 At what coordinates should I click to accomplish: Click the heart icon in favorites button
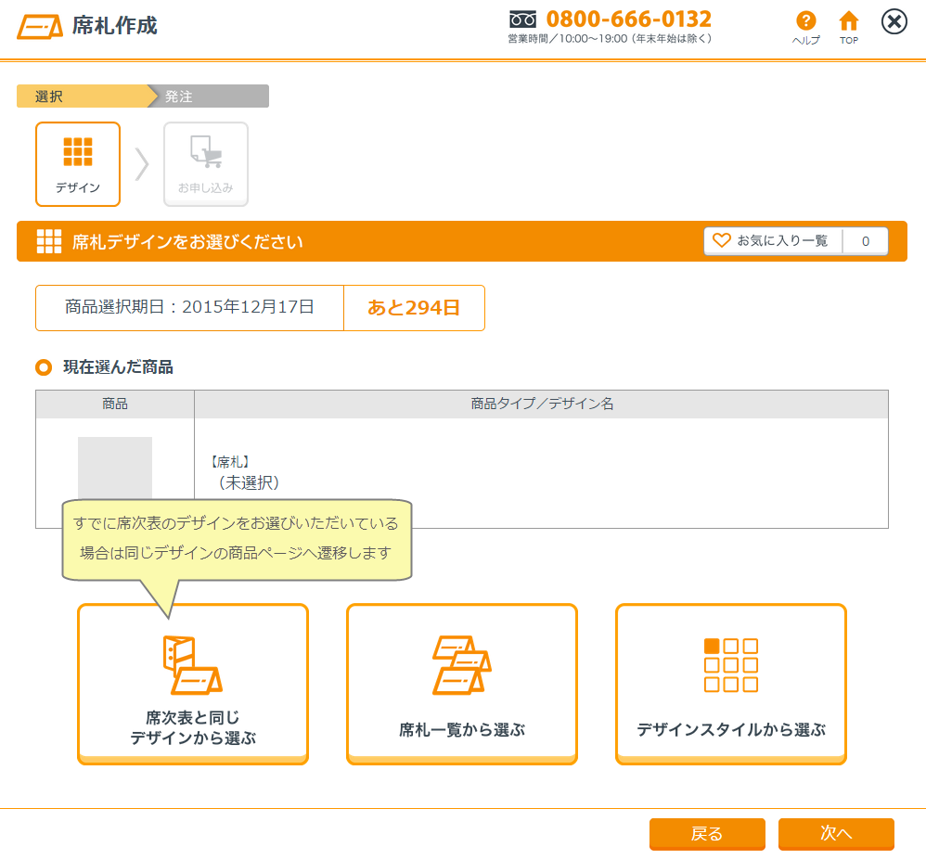click(722, 241)
